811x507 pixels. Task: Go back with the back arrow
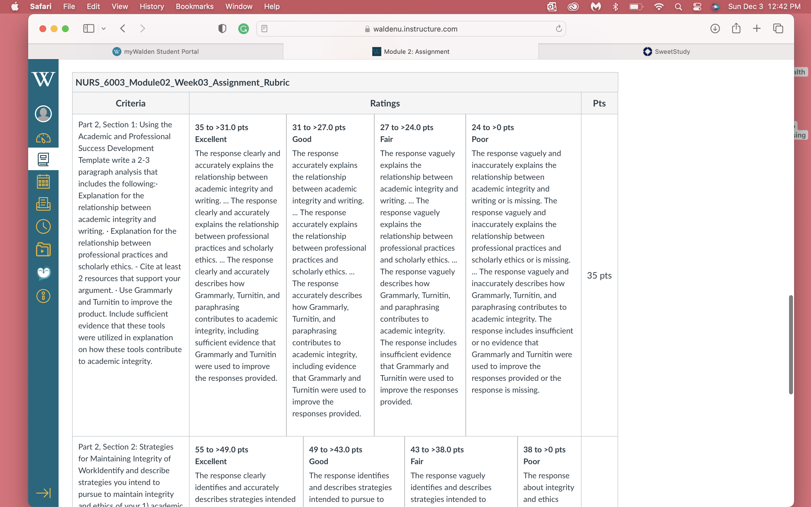(123, 28)
